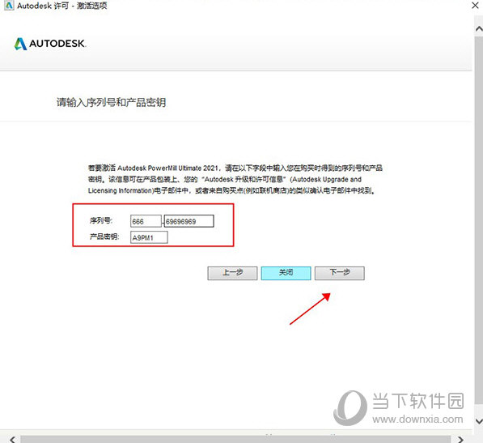Image resolution: width=483 pixels, height=443 pixels.
Task: Click the 关闭 (Close) button
Action: pyautogui.click(x=286, y=273)
